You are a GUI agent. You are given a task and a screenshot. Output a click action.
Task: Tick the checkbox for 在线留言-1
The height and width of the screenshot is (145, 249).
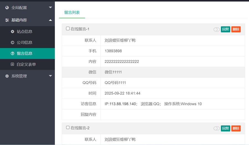tap(68, 28)
